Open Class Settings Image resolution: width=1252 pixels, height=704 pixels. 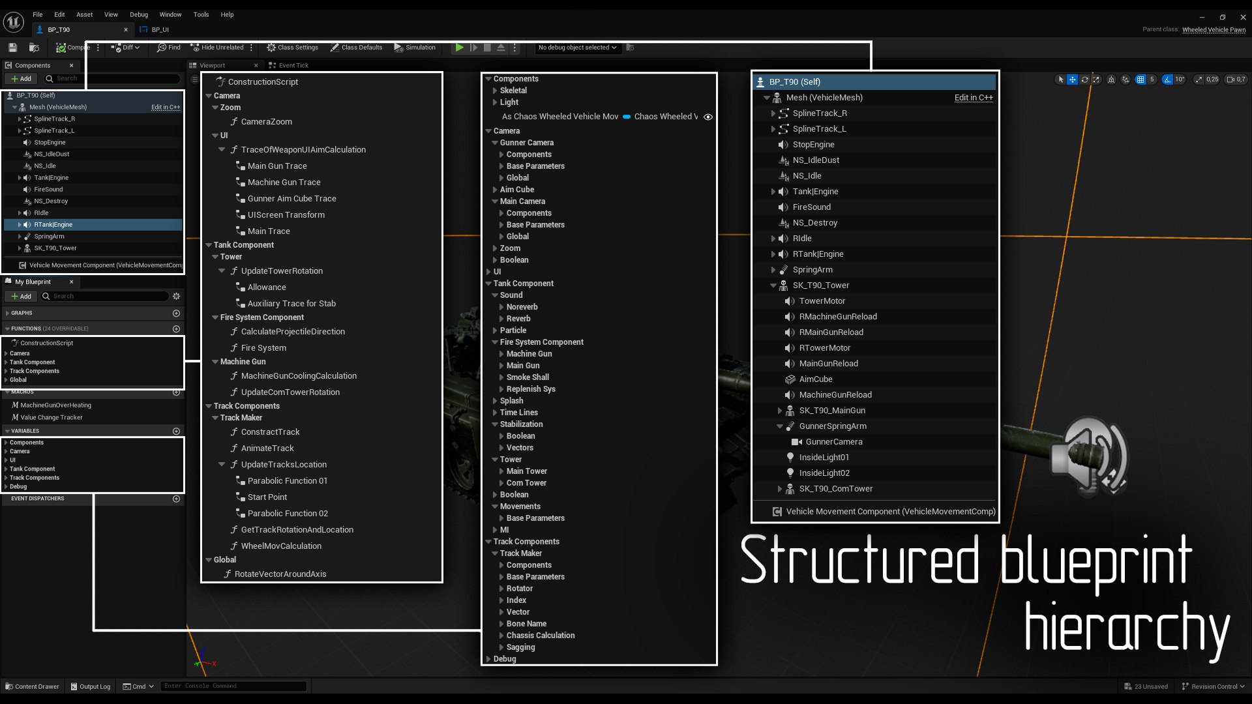[292, 48]
